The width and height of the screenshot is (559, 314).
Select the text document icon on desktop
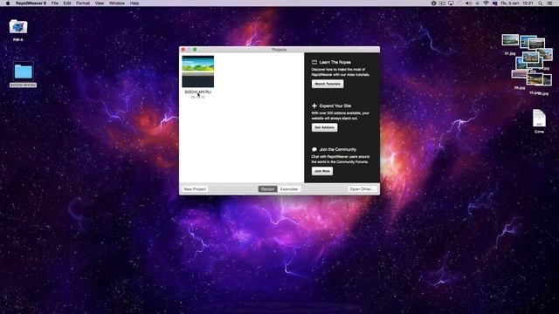click(x=539, y=118)
